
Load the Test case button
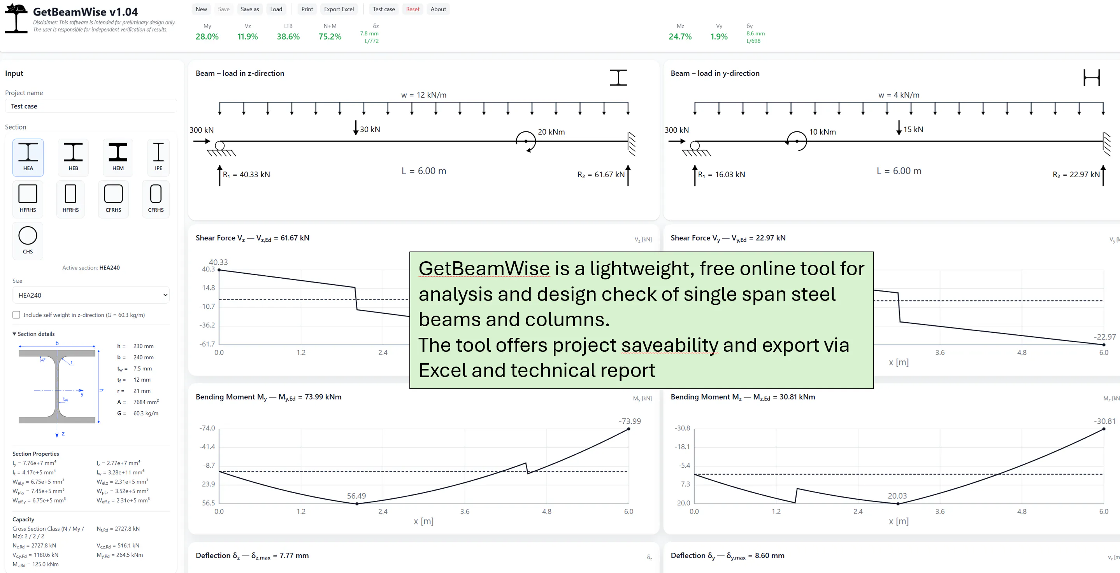coord(384,9)
